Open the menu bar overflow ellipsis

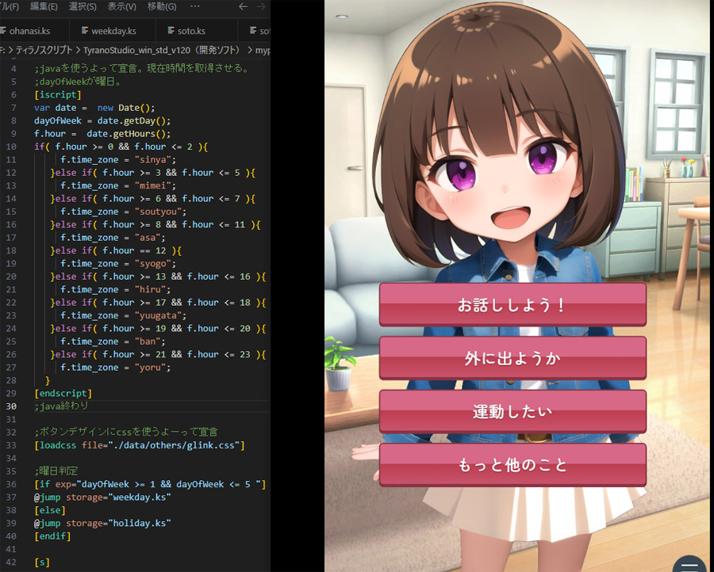195,6
